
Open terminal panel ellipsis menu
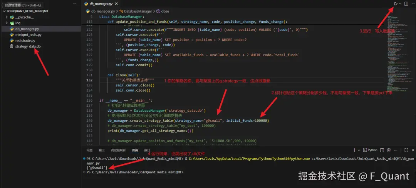click(x=396, y=150)
